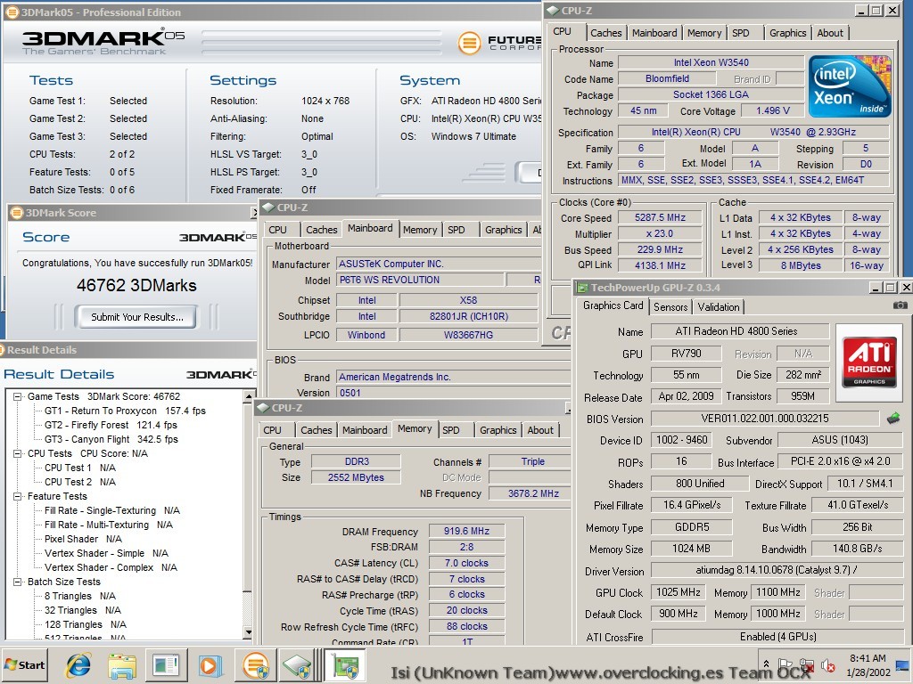Show hidden tray icons chevron
Image resolution: width=913 pixels, height=684 pixels.
tap(766, 664)
